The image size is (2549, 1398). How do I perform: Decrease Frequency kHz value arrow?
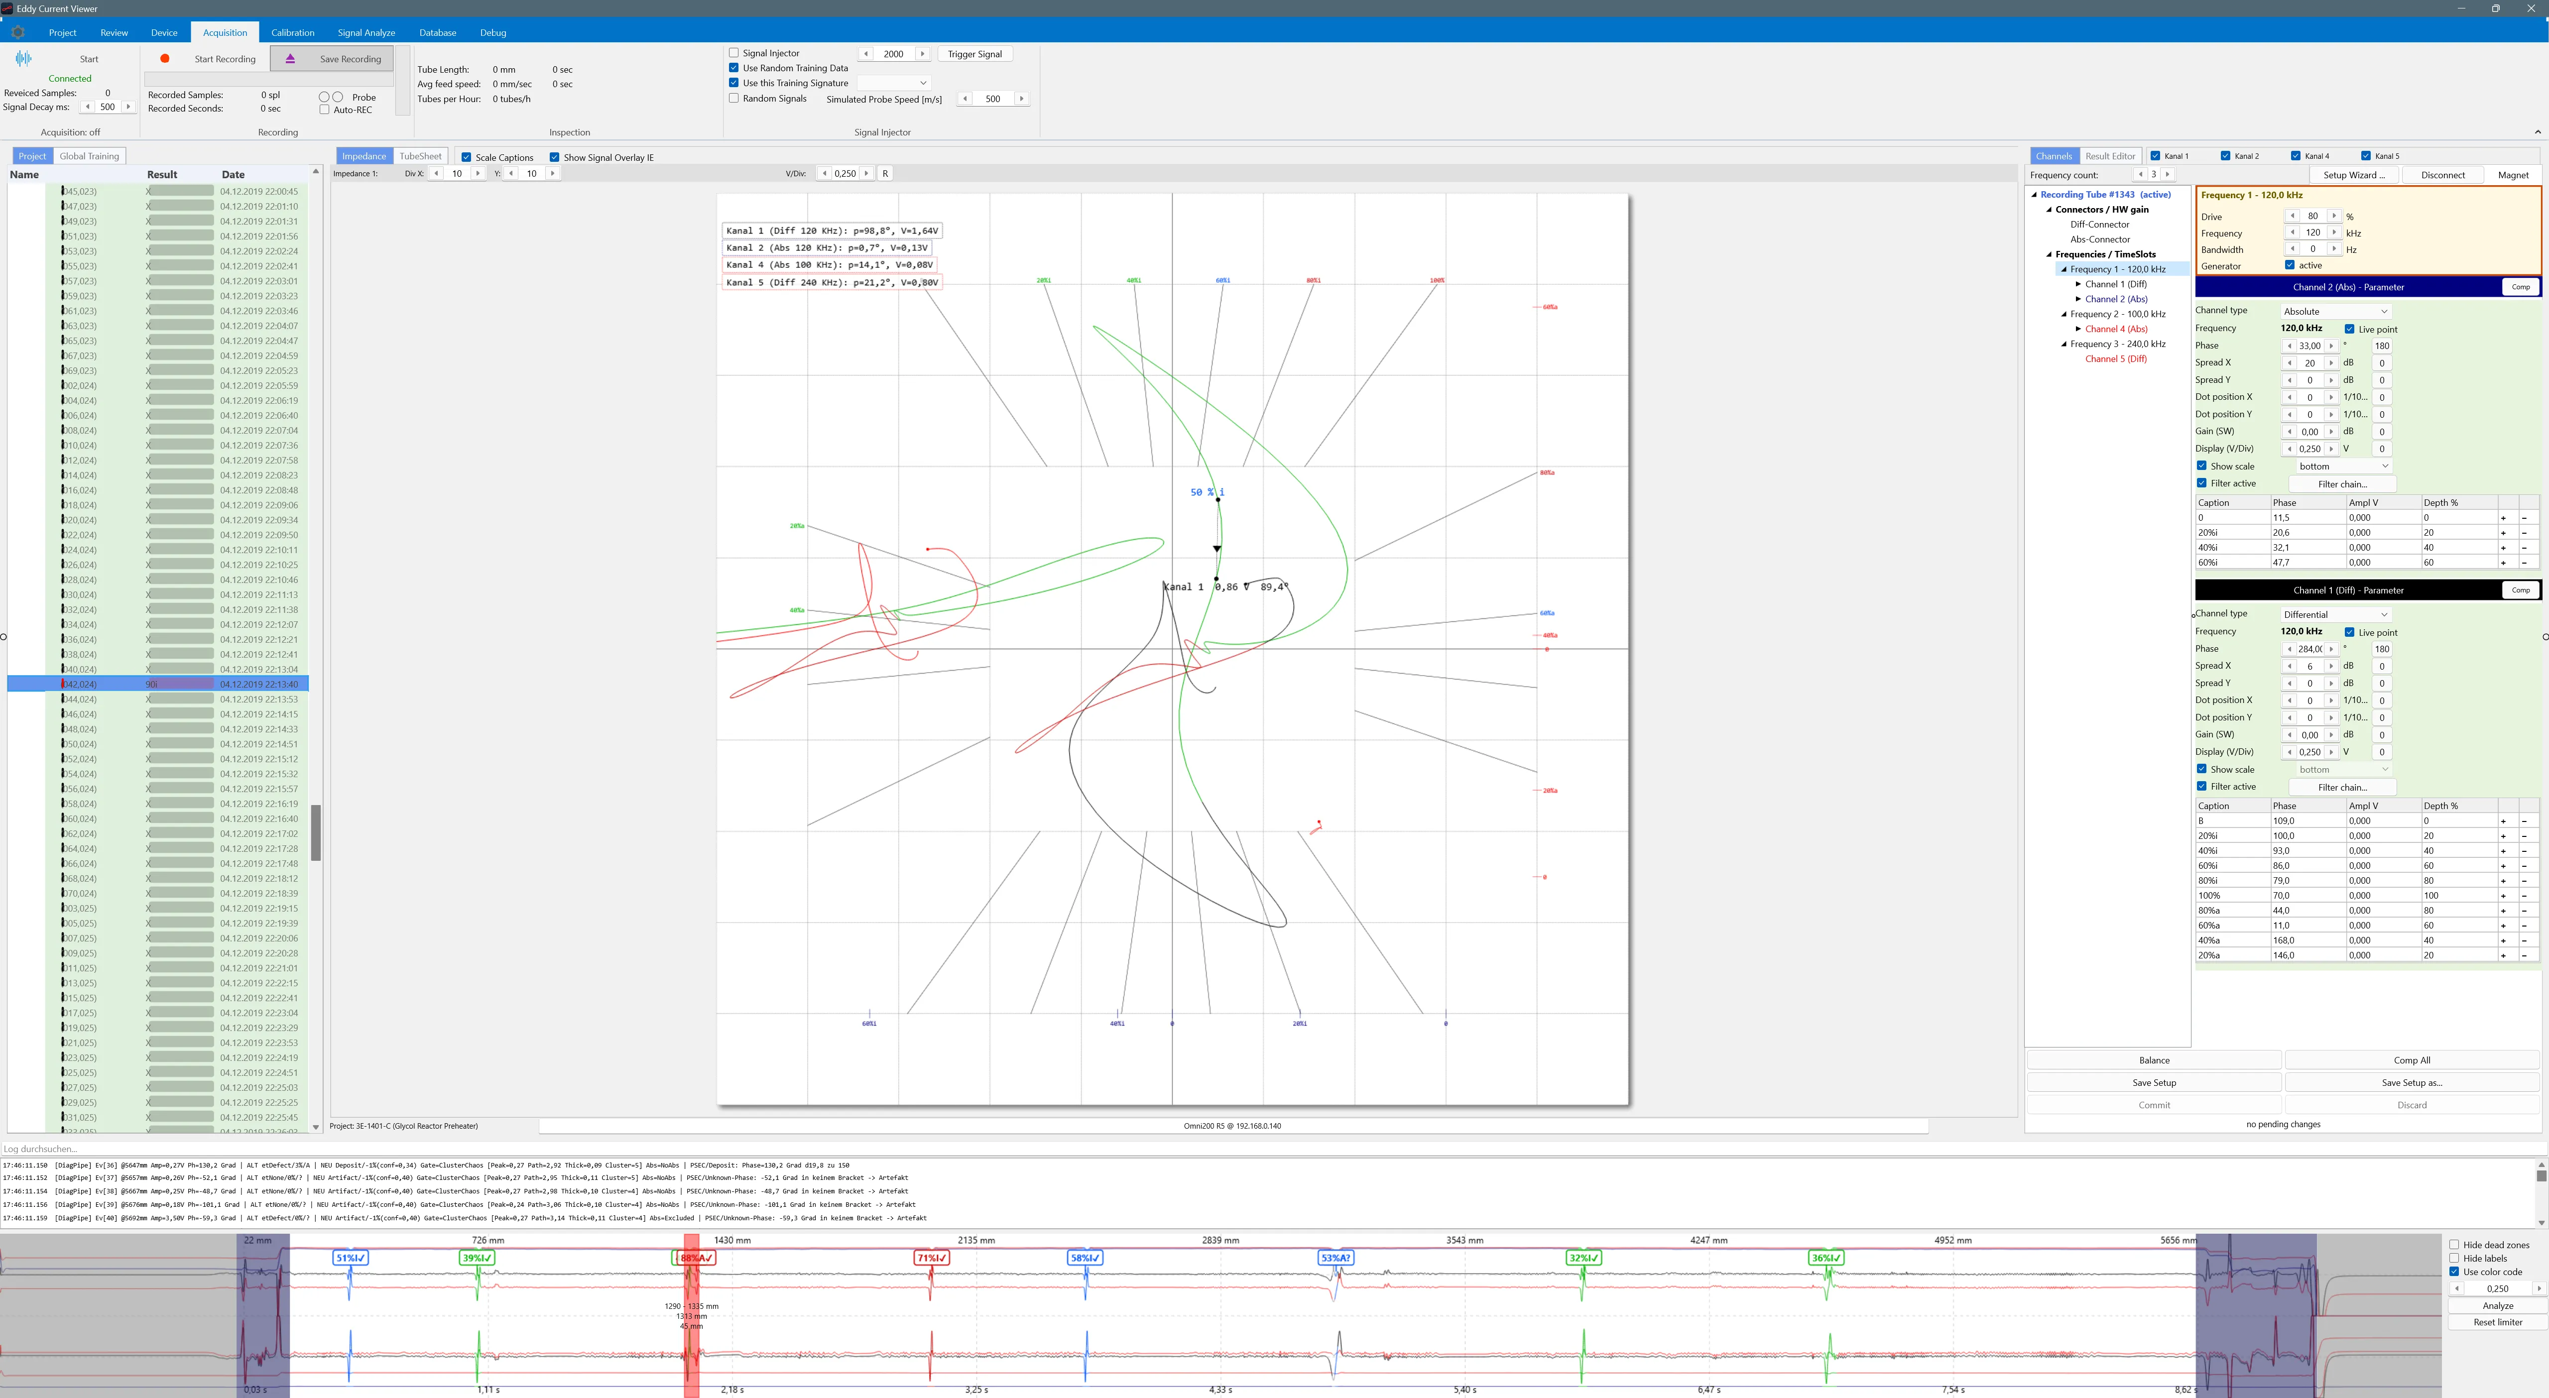point(2292,233)
